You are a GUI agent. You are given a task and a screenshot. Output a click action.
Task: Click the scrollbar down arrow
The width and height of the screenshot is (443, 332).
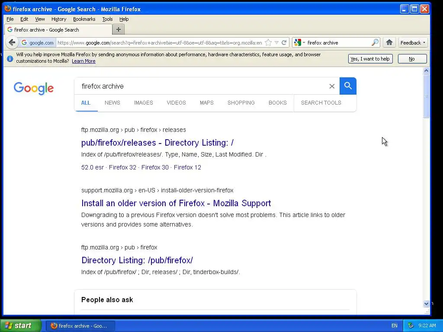[x=426, y=304]
